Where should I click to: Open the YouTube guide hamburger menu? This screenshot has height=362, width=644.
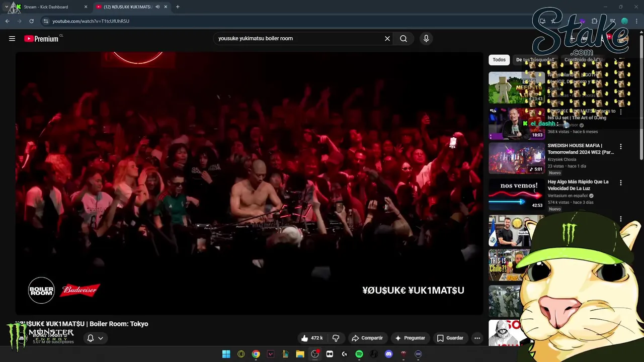coord(12,39)
